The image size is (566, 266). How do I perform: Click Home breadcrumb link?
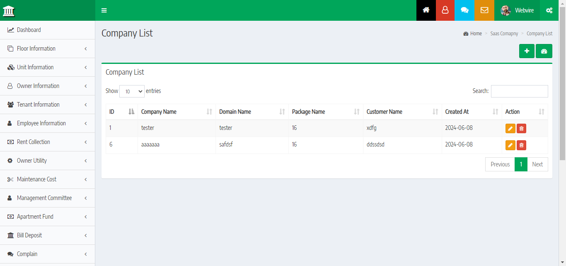pos(476,34)
